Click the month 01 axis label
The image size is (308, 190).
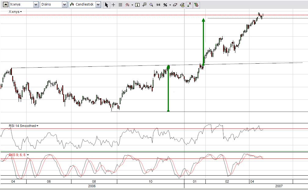point(194,181)
